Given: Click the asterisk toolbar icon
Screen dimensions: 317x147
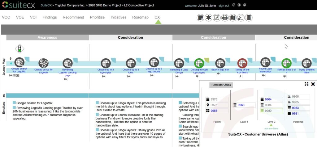Looking at the screenshot, I should (x=208, y=18).
